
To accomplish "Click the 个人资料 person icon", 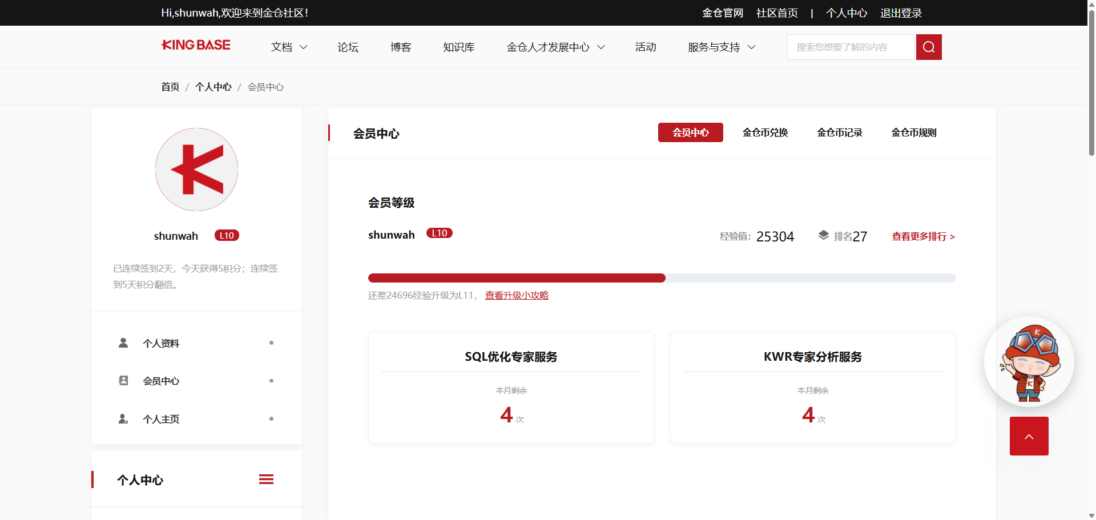I will click(x=123, y=342).
